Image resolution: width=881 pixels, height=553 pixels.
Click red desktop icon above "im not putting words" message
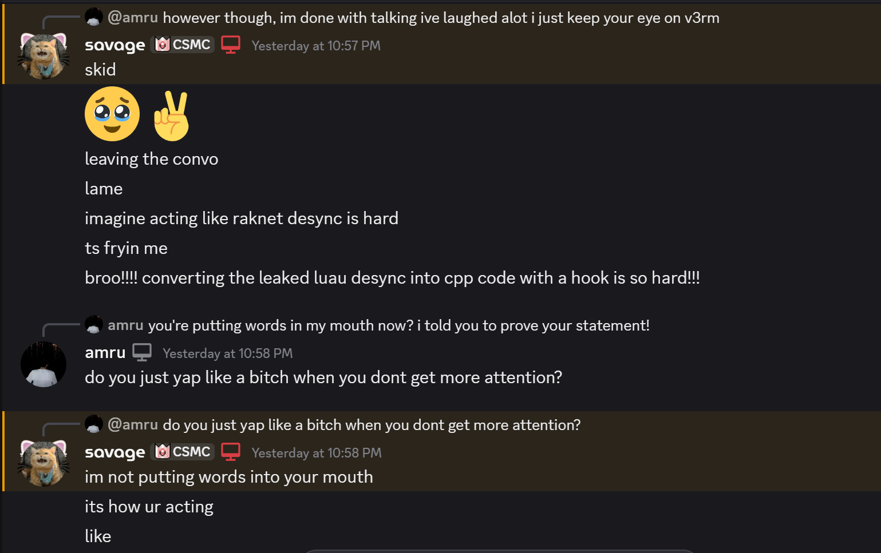click(231, 452)
